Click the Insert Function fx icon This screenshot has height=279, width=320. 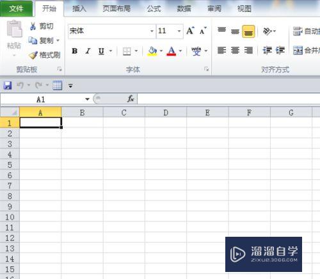point(131,99)
